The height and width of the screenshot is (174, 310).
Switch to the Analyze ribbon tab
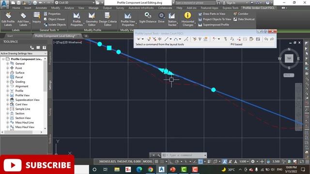click(69, 8)
